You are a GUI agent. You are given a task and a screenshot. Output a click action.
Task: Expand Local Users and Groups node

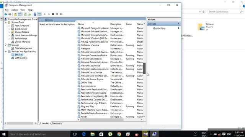[x=9, y=35]
